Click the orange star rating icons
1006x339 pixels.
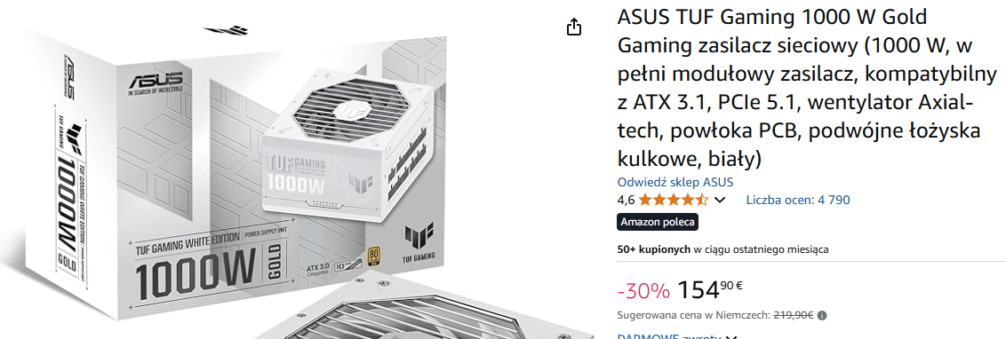click(x=673, y=200)
